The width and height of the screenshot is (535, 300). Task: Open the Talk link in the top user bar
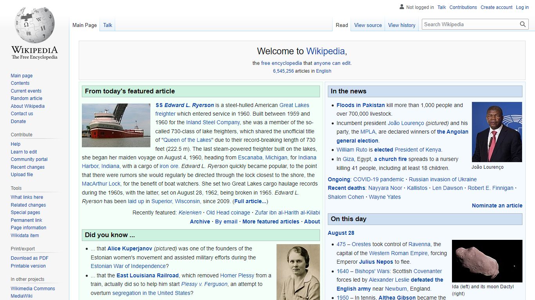(x=442, y=7)
